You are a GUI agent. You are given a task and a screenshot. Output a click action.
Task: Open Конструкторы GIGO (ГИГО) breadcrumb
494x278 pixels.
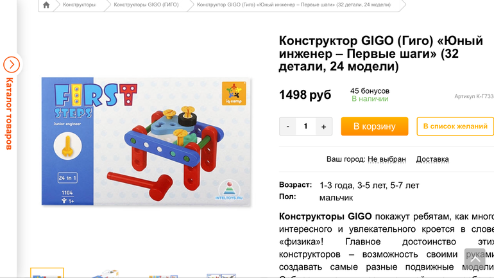pyautogui.click(x=146, y=4)
